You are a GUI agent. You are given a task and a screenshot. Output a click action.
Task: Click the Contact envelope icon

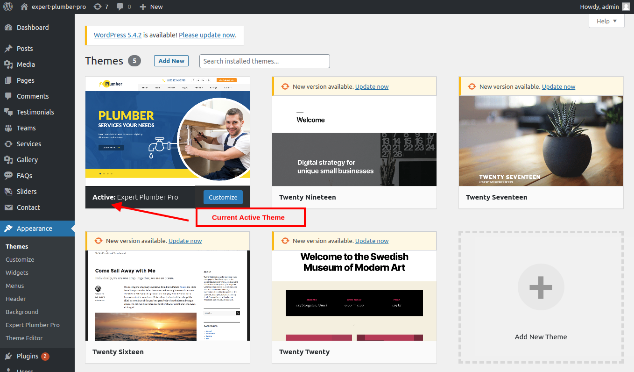coord(8,207)
